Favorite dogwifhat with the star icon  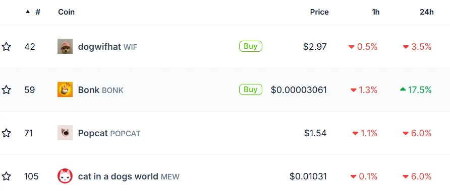click(7, 46)
